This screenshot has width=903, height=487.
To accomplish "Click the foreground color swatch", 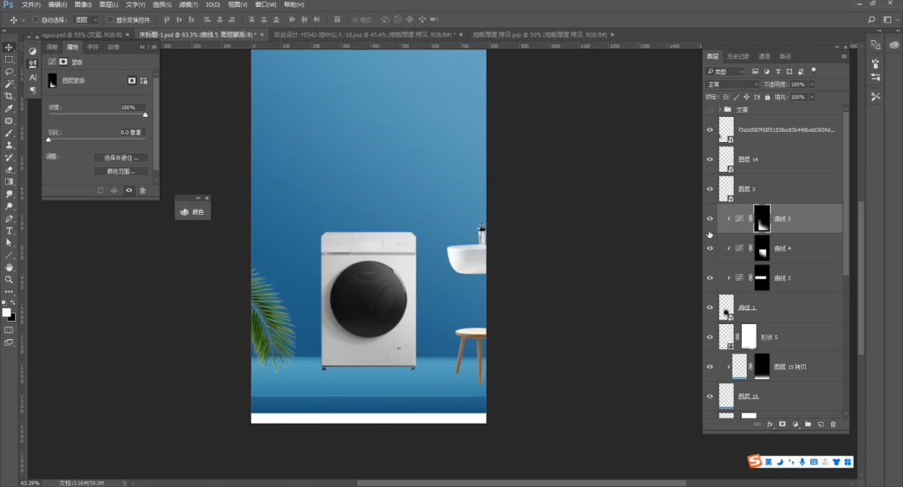I will click(7, 312).
